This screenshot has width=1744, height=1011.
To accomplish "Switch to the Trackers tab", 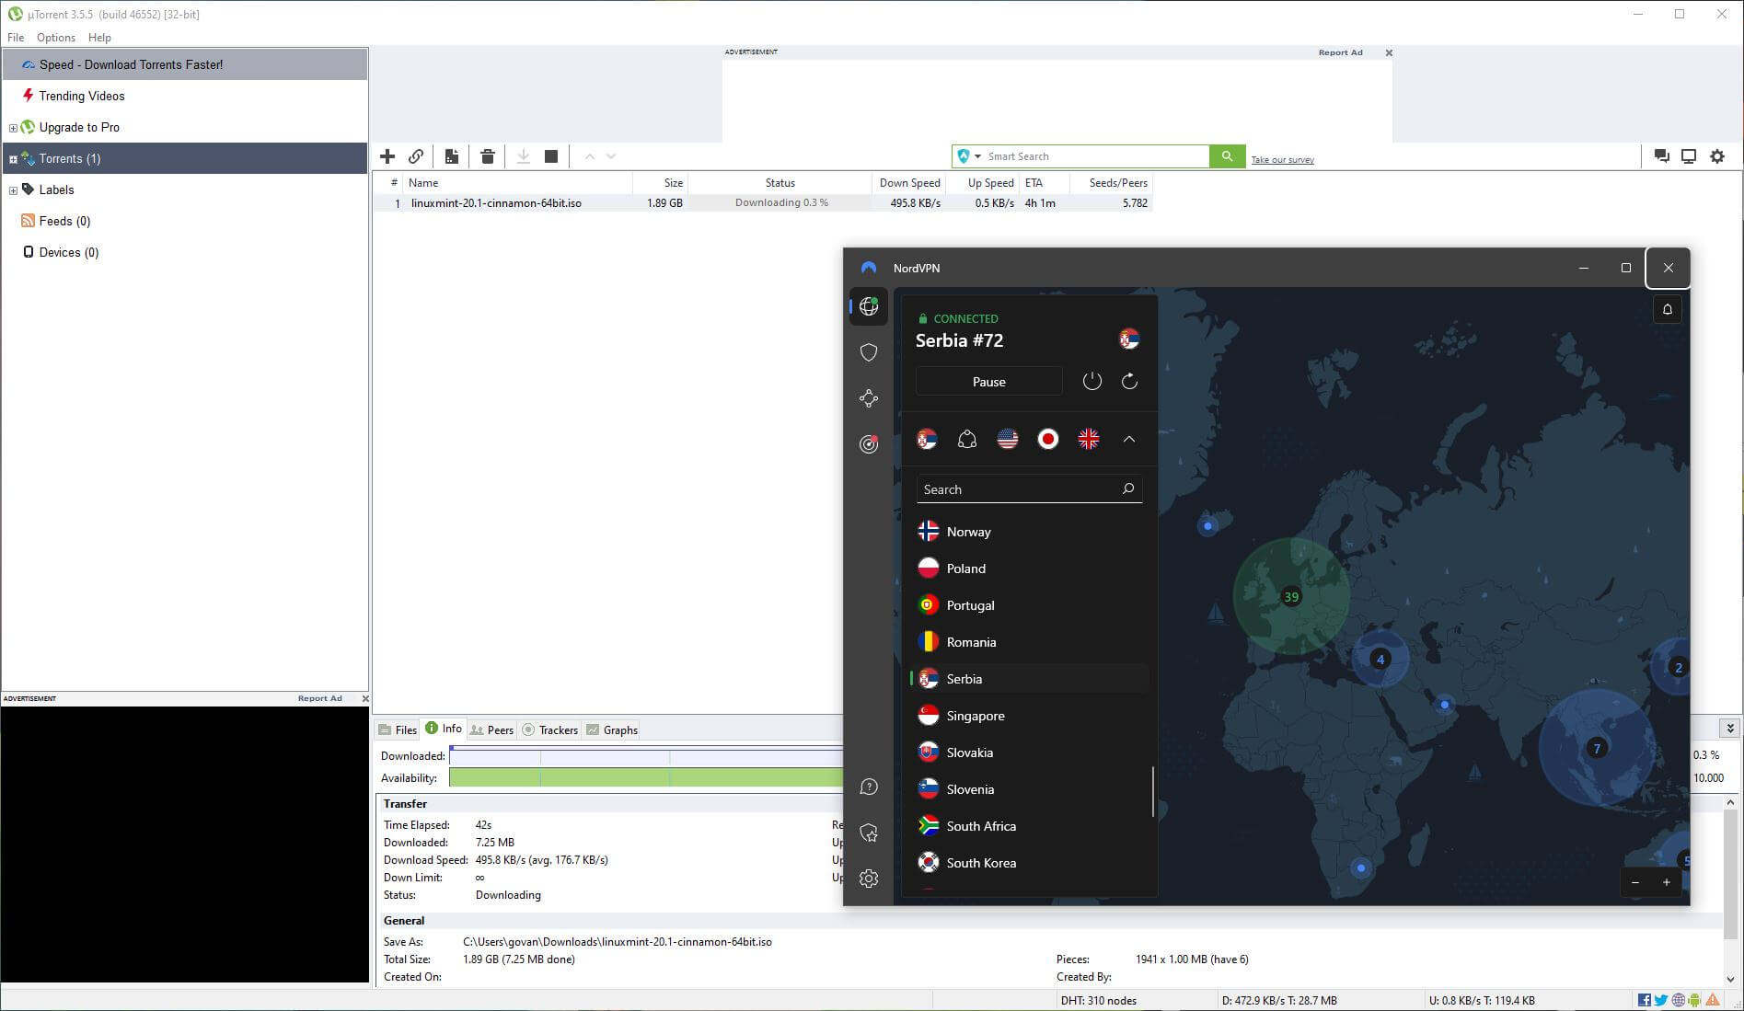I will pyautogui.click(x=550, y=730).
